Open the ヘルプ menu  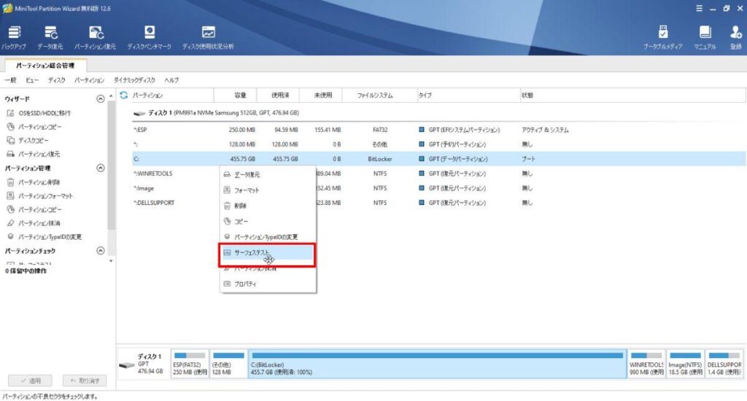coord(171,80)
